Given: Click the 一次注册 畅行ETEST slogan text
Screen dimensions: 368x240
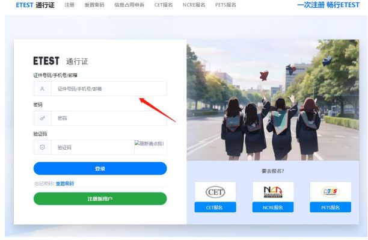Looking at the screenshot, I should click(328, 5).
